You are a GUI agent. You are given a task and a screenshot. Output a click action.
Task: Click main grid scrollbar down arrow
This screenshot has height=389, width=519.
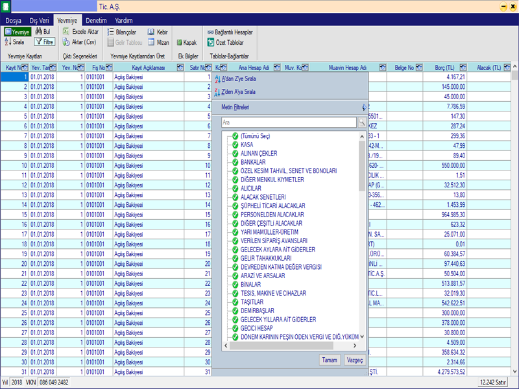point(514,371)
